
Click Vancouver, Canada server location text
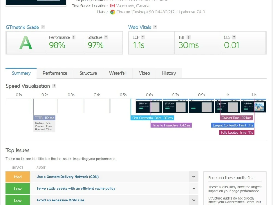pos(133,6)
